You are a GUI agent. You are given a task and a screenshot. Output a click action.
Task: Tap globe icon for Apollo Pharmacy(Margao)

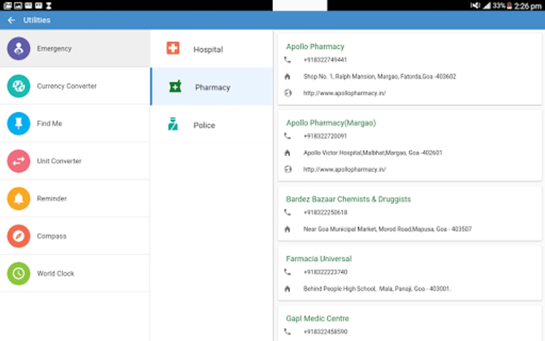pyautogui.click(x=288, y=169)
